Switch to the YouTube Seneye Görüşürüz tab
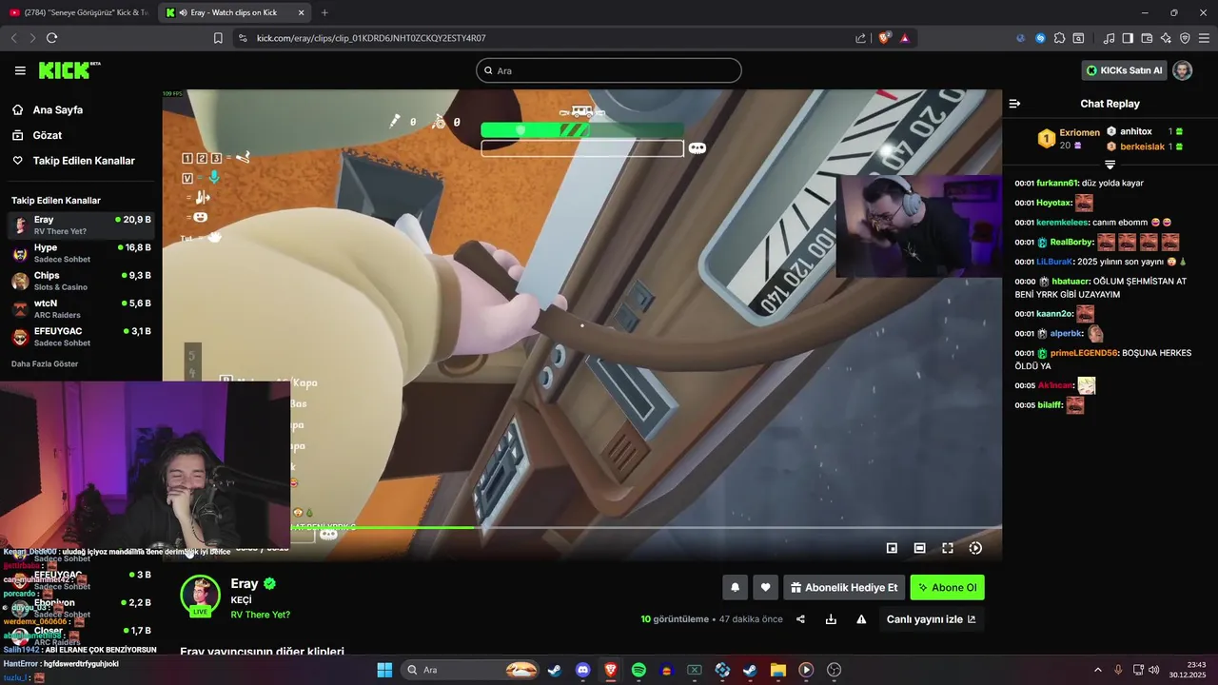This screenshot has height=685, width=1218. coord(80,12)
